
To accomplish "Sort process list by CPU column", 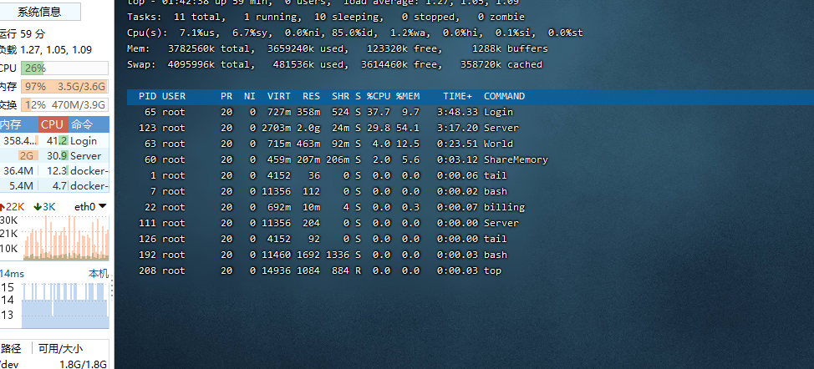I will (52, 124).
